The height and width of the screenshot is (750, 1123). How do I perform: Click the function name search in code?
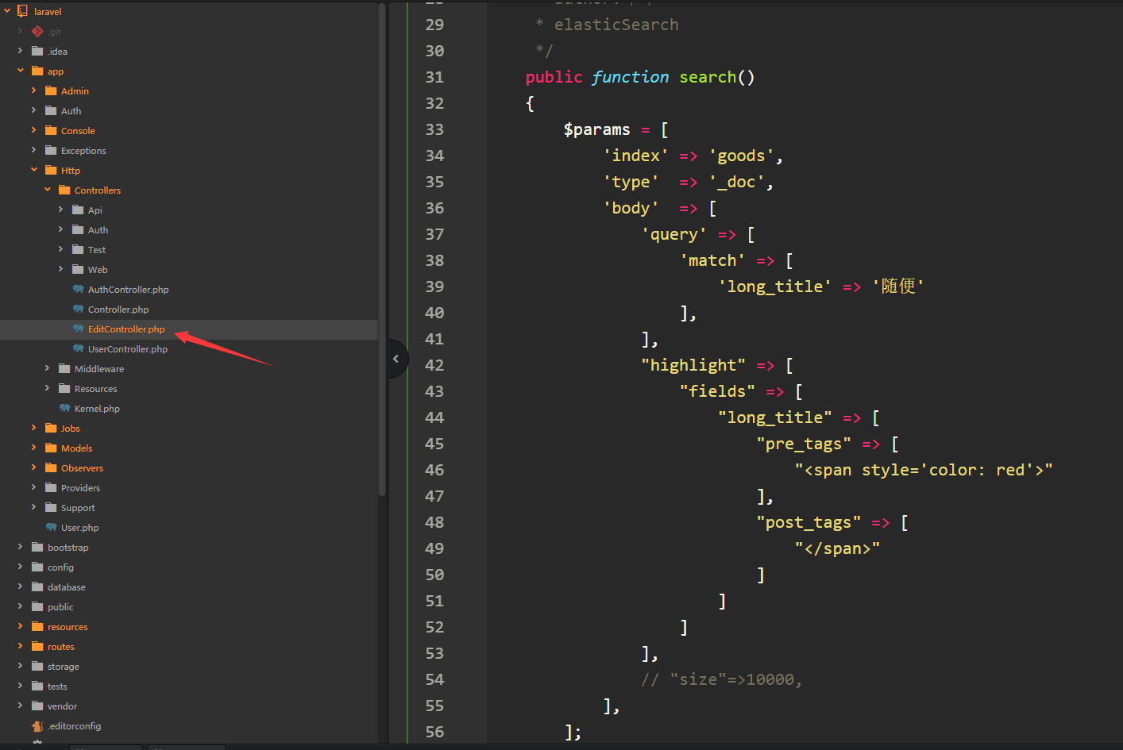(708, 77)
